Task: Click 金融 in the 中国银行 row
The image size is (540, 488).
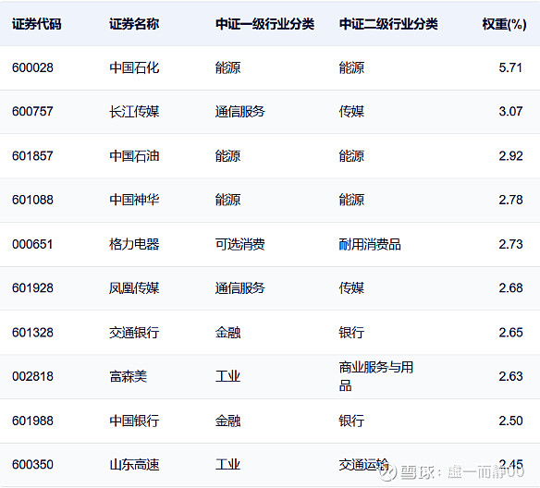Action: click(x=227, y=421)
